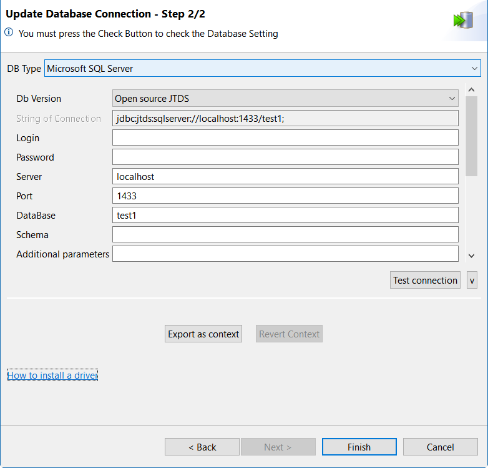Focus the Schema text field

[285, 234]
